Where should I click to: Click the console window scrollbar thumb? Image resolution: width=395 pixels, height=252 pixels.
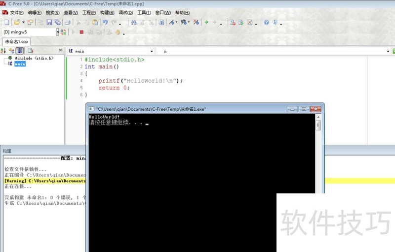point(318,125)
